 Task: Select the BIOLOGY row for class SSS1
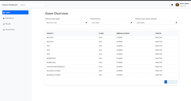pyautogui.click(x=112, y=42)
